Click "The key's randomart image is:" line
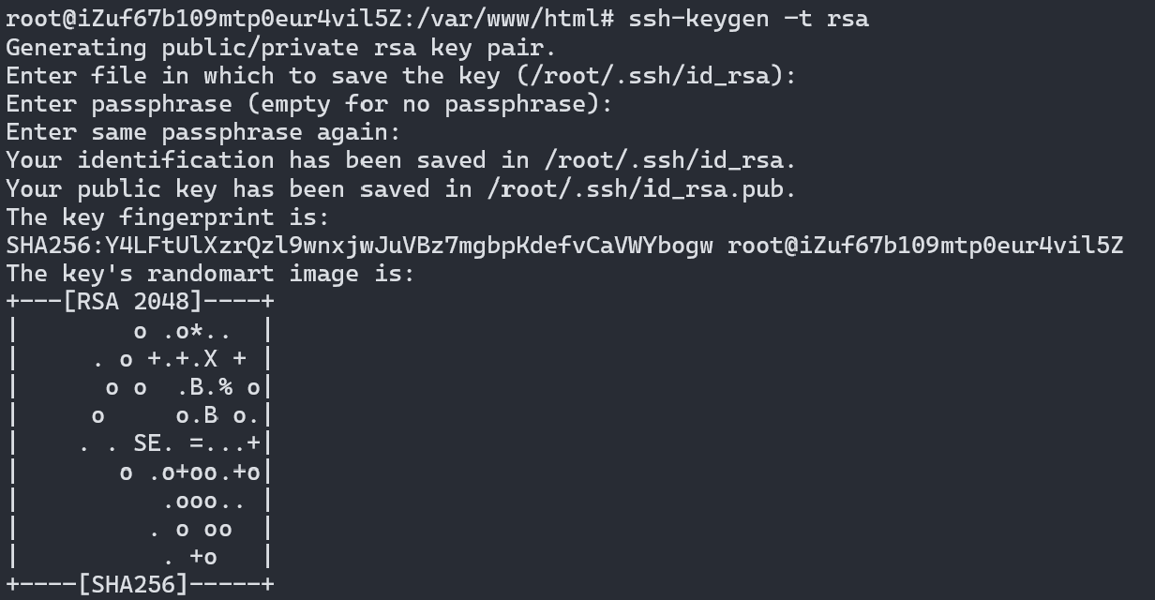 (x=210, y=274)
